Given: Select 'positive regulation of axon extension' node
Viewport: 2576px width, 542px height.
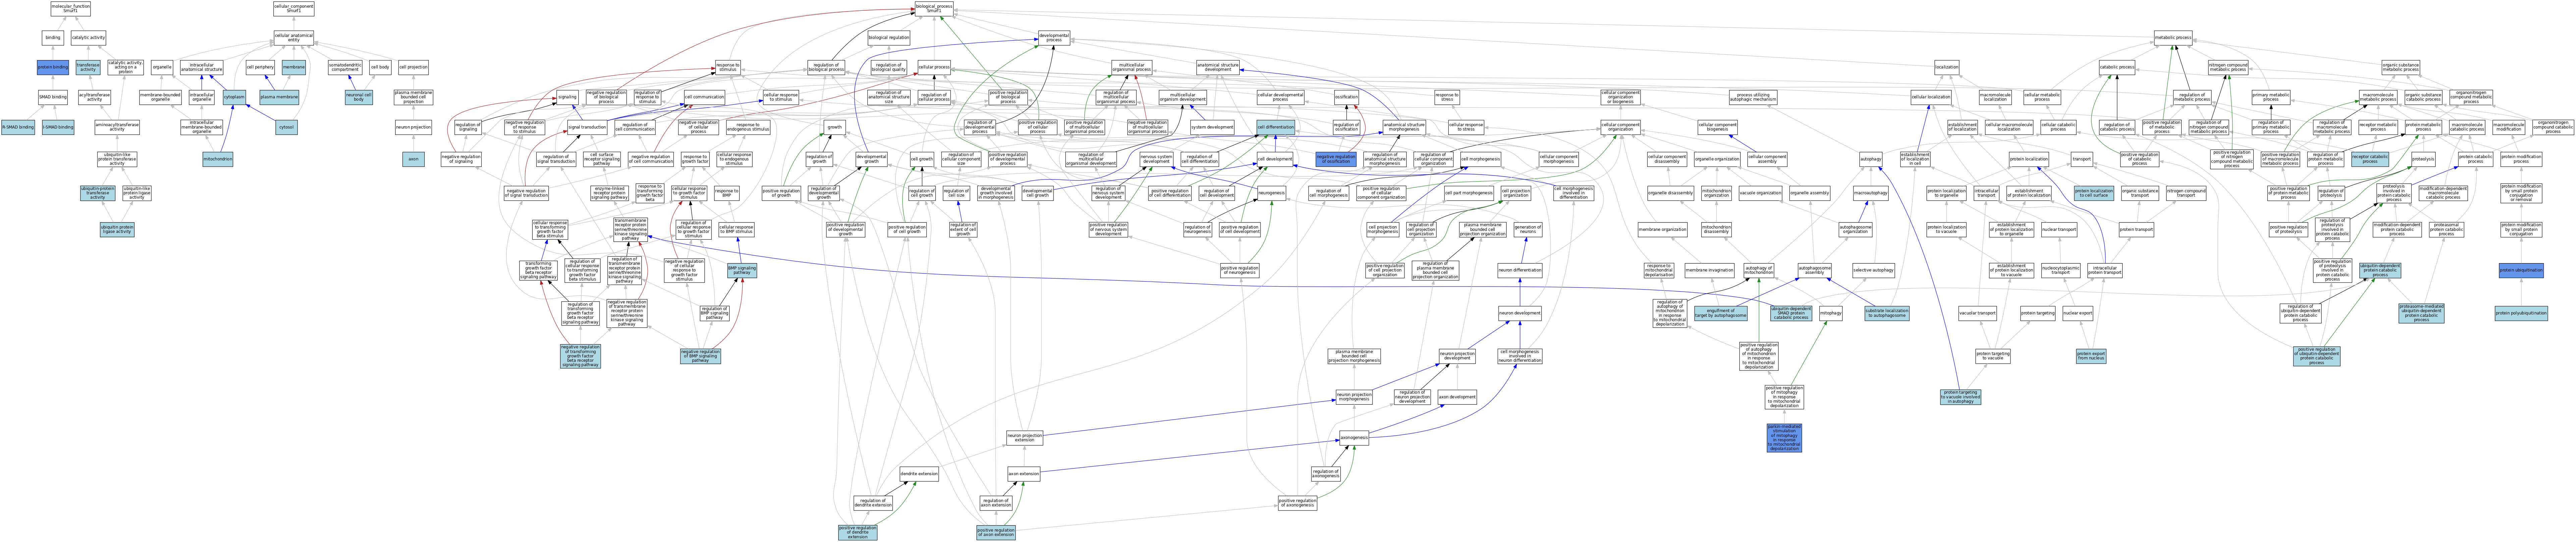Looking at the screenshot, I should [x=996, y=532].
